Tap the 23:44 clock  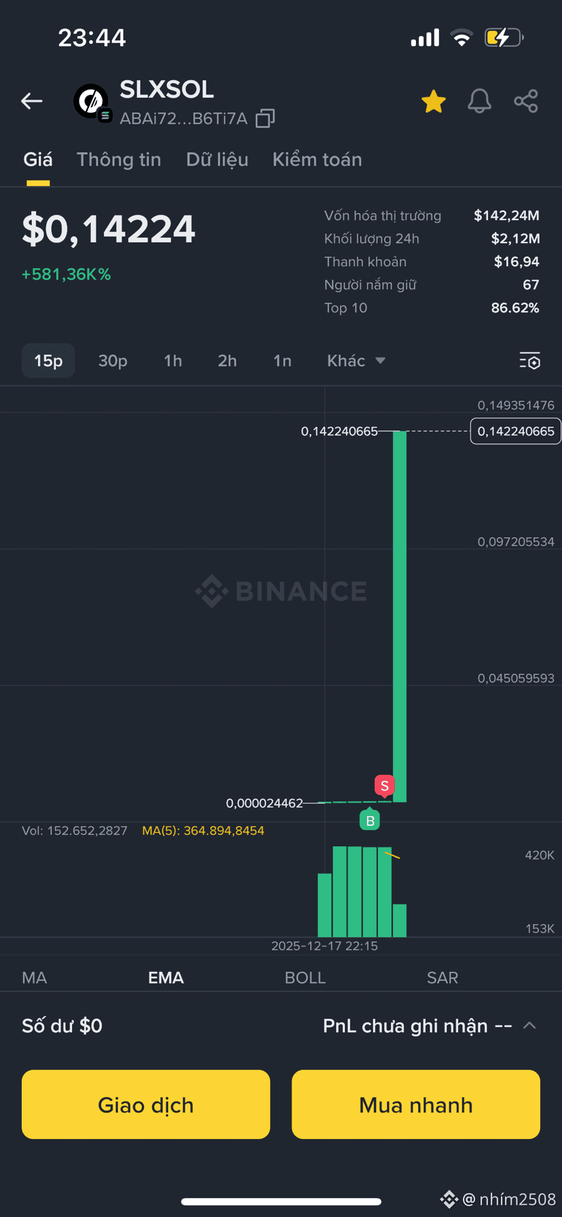[92, 37]
